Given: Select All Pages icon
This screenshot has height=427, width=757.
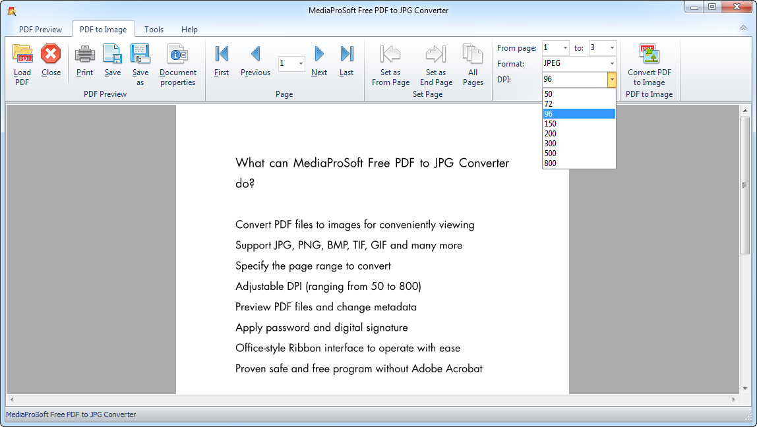Looking at the screenshot, I should [473, 53].
